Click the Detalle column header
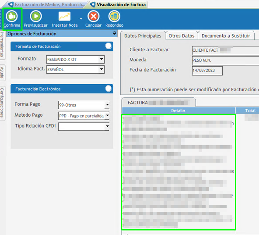 click(178, 110)
